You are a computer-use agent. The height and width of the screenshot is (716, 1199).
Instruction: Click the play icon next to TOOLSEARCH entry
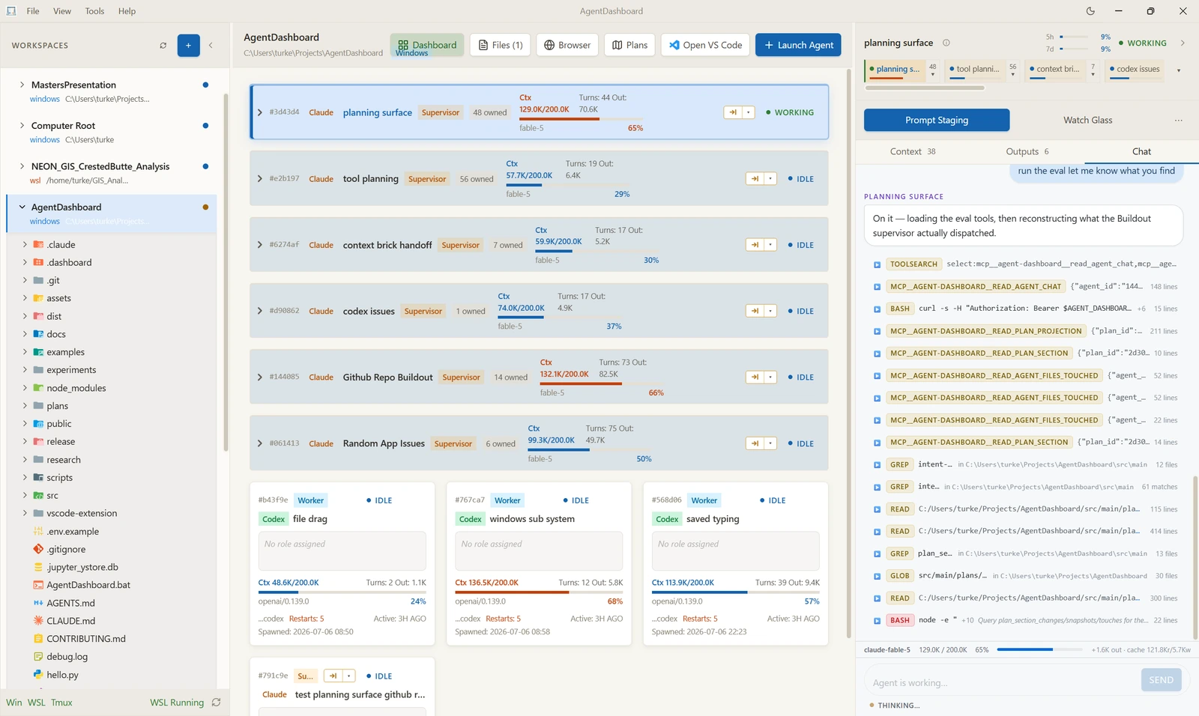click(x=877, y=264)
